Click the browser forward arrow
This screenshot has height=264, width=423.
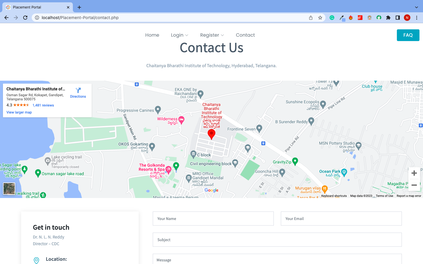click(x=16, y=18)
